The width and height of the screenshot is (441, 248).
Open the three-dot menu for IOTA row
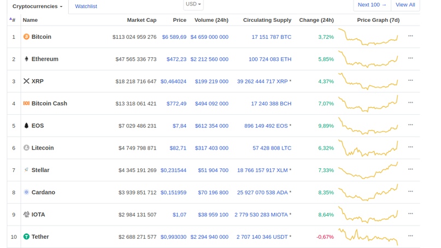click(x=410, y=214)
